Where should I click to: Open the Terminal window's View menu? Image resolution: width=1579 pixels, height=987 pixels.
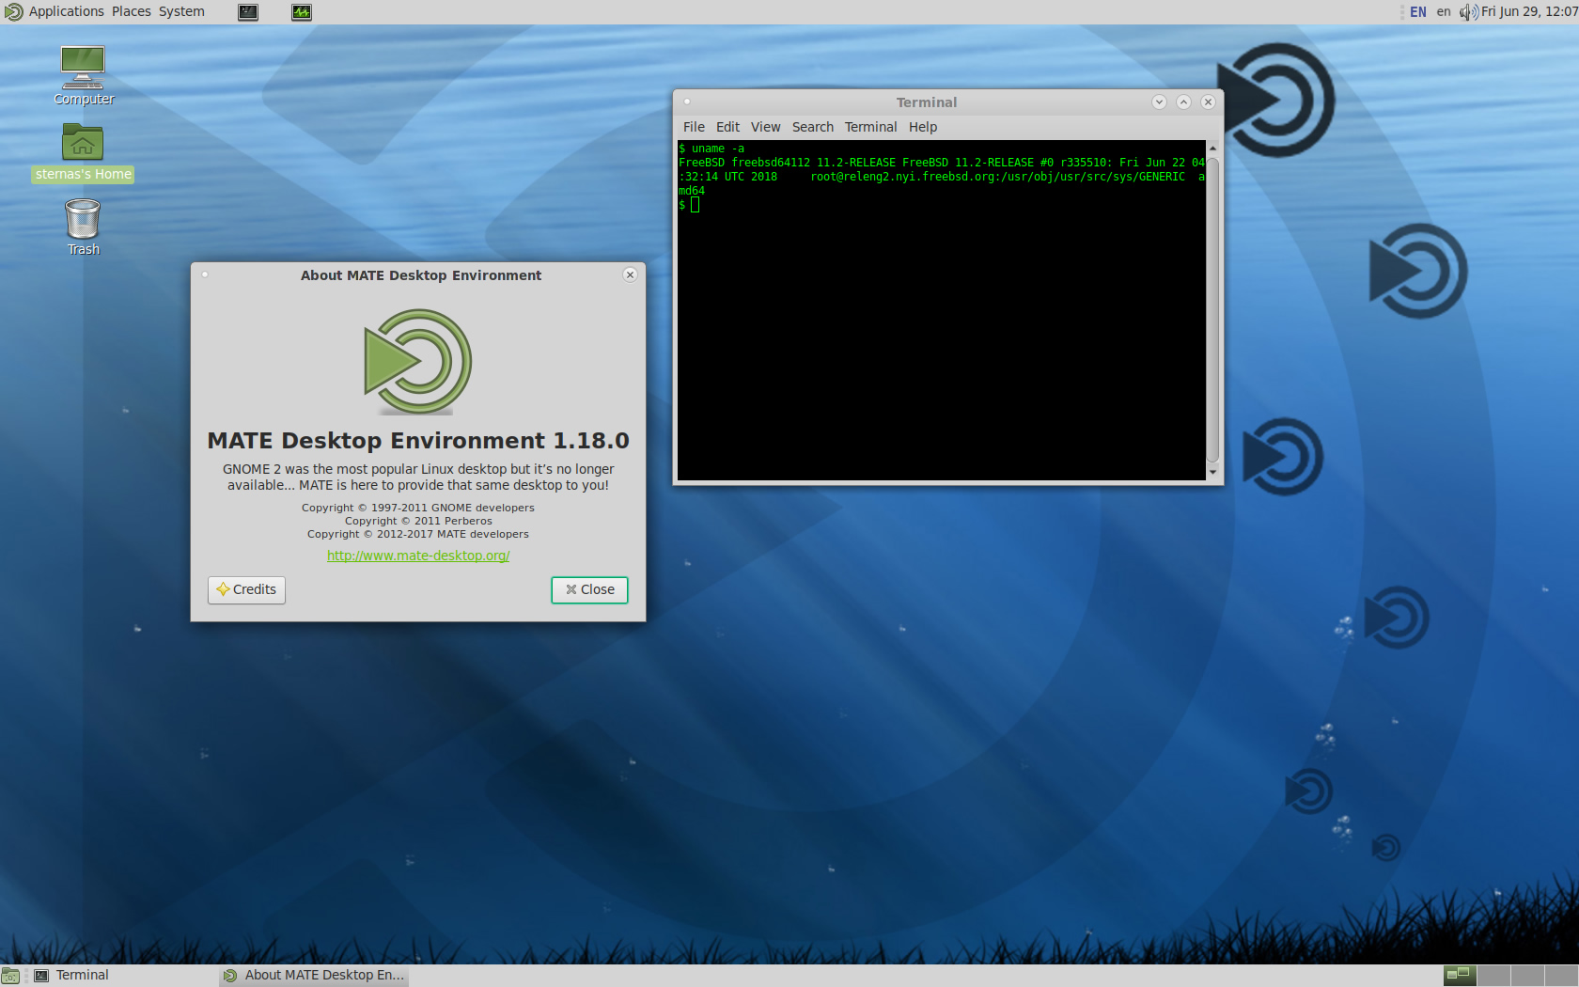point(765,127)
